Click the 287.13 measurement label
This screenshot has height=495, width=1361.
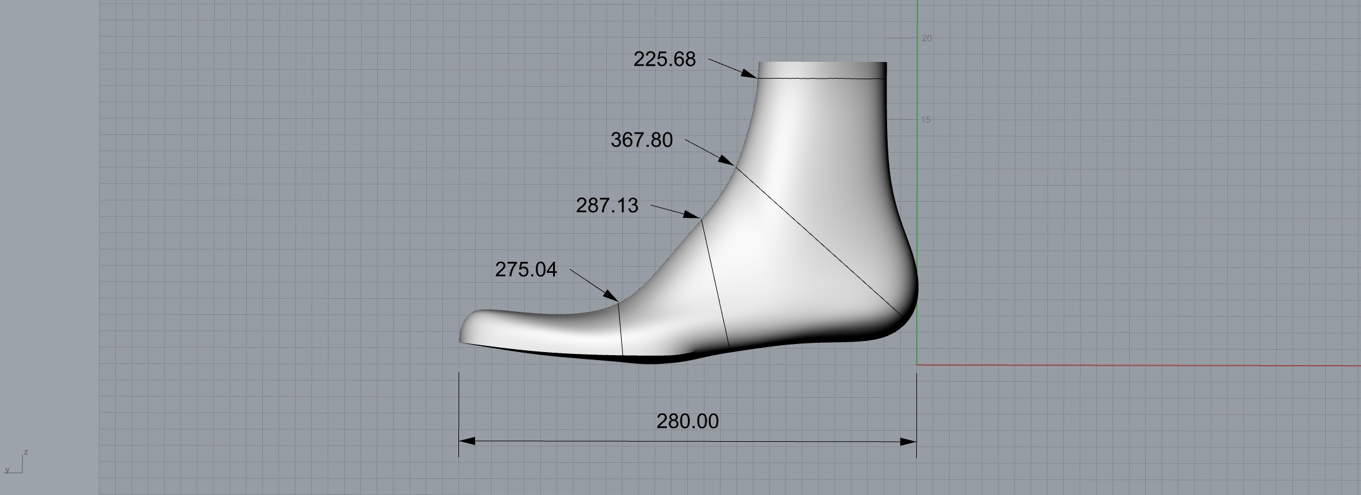607,205
